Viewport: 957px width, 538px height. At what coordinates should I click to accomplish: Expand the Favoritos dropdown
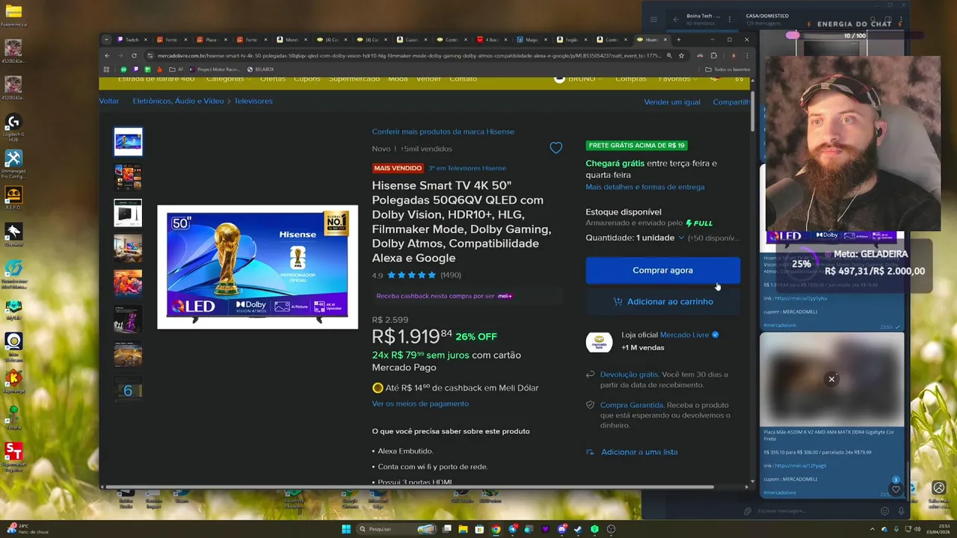[678, 78]
